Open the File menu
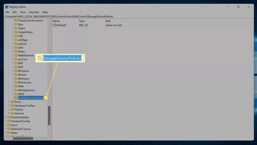Screen dimensions: 257x145 (7, 12)
